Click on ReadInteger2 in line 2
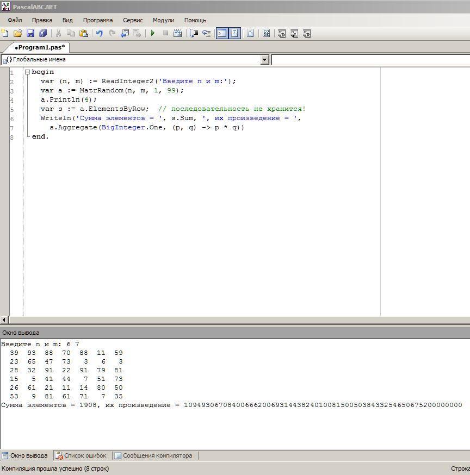The width and height of the screenshot is (470, 475). pos(128,81)
